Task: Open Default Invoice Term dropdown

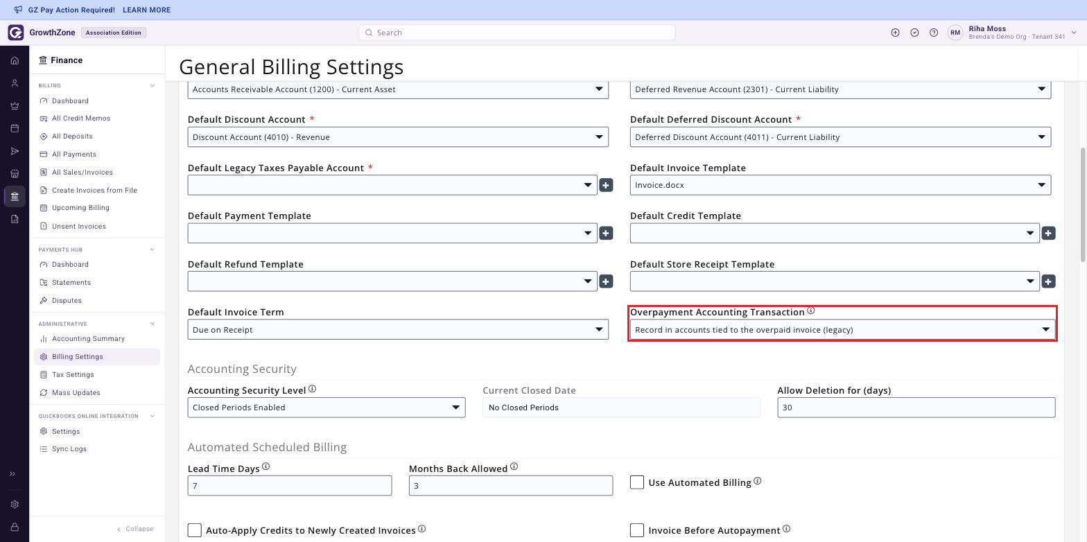Action: (x=398, y=329)
